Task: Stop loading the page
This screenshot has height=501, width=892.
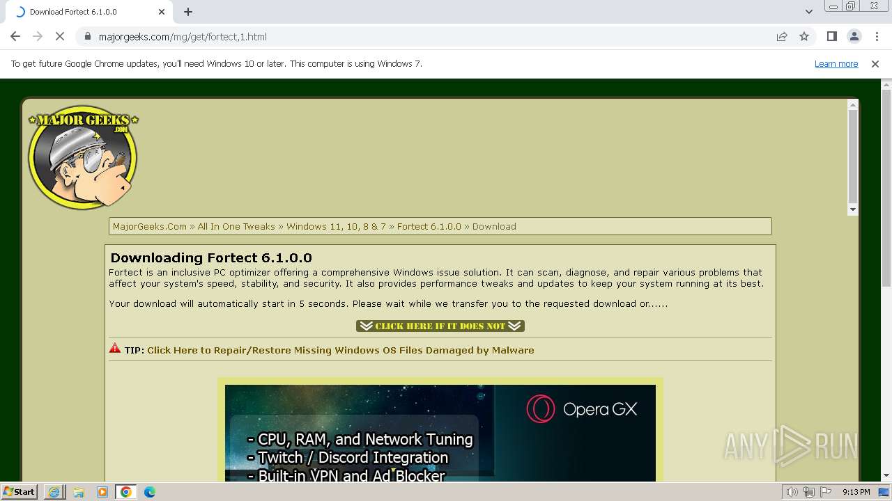Action: 60,37
